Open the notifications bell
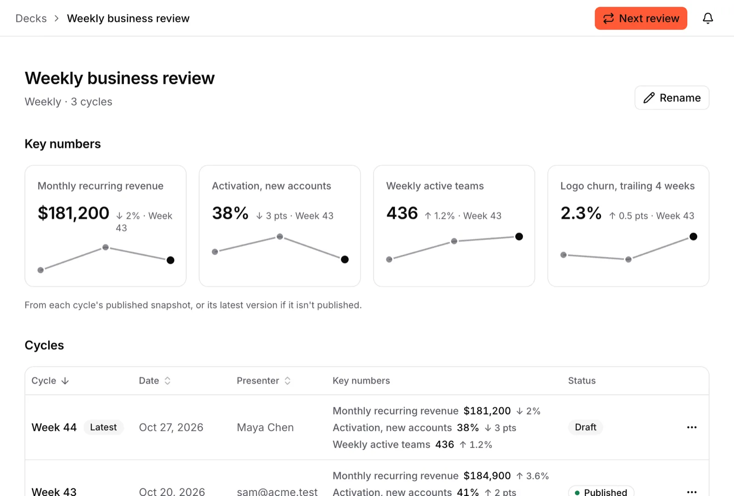The image size is (734, 496). coord(708,18)
